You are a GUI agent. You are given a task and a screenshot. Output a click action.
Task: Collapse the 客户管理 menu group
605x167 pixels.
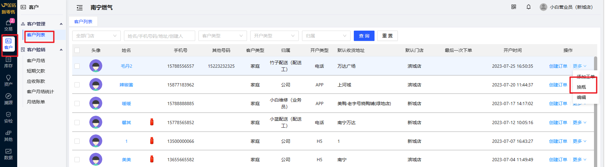point(42,24)
